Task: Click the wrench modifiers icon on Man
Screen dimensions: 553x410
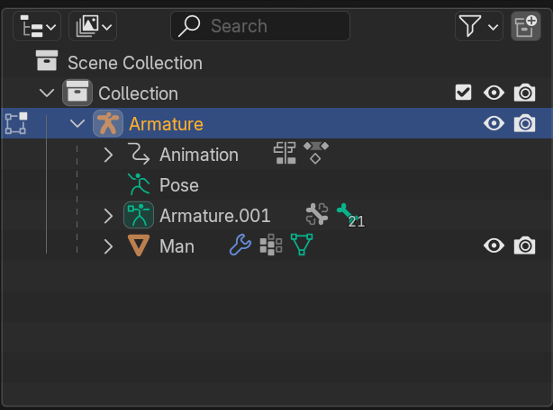Action: [240, 245]
